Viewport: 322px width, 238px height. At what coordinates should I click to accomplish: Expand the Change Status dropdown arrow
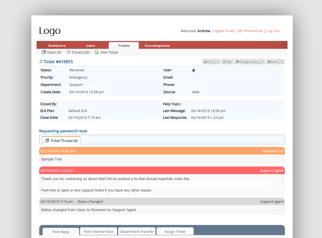[x=263, y=62]
